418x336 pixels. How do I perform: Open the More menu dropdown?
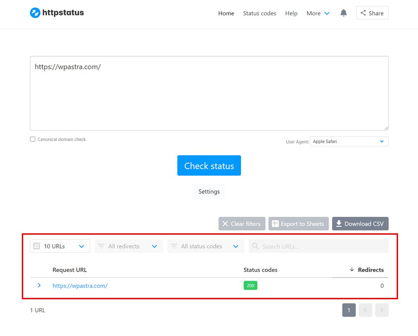pos(318,13)
